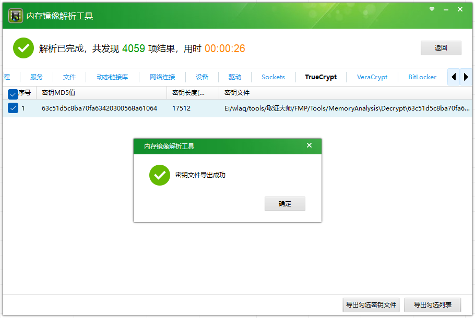Click 导出勾选列表 button
Image resolution: width=475 pixels, height=318 pixels.
(433, 304)
